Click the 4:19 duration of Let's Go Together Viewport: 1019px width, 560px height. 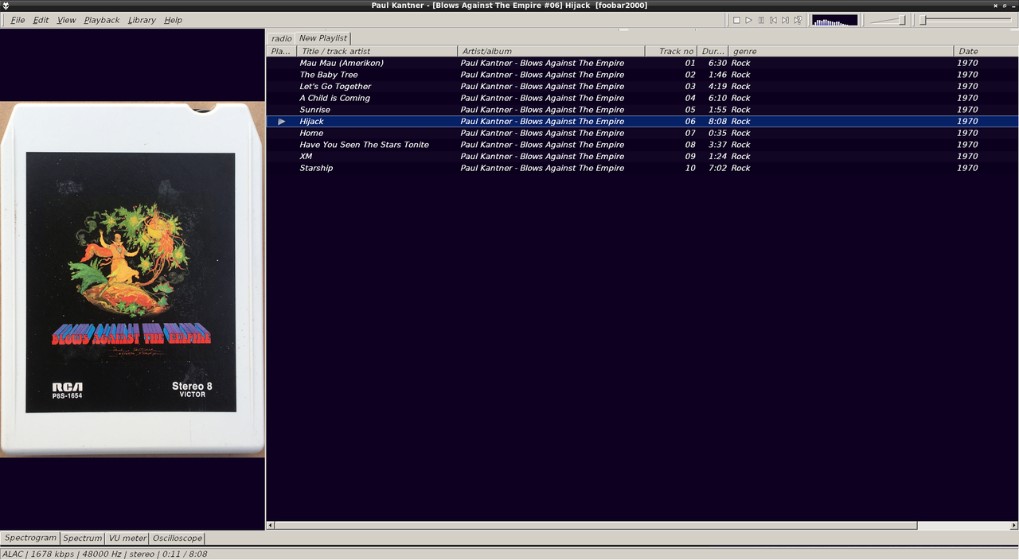point(717,86)
